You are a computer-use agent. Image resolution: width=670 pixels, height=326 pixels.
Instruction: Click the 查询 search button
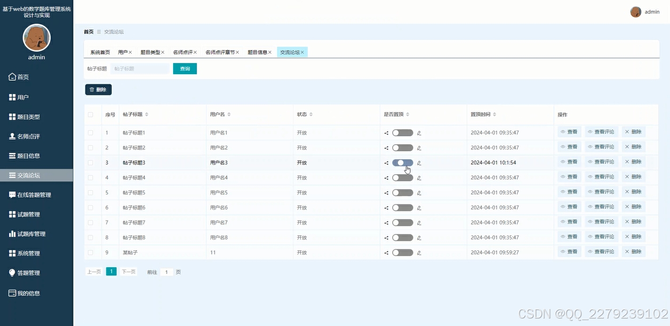[184, 68]
